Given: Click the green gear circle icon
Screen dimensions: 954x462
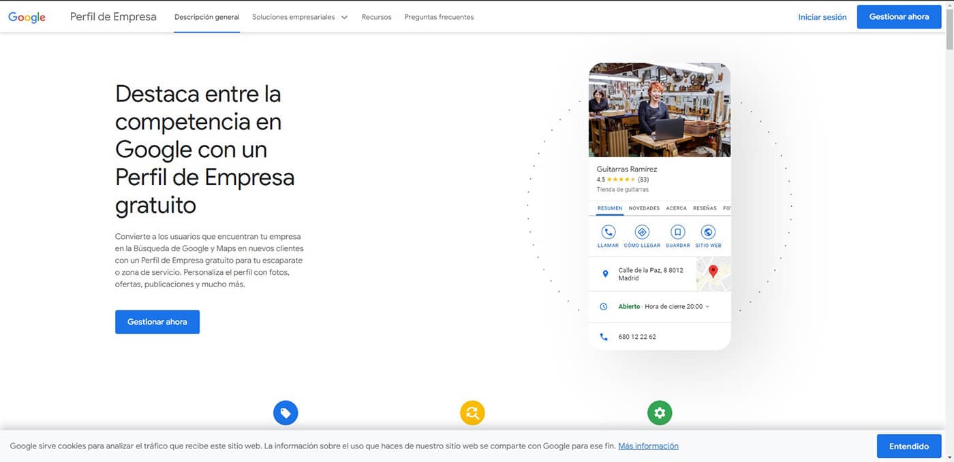Looking at the screenshot, I should [x=659, y=412].
